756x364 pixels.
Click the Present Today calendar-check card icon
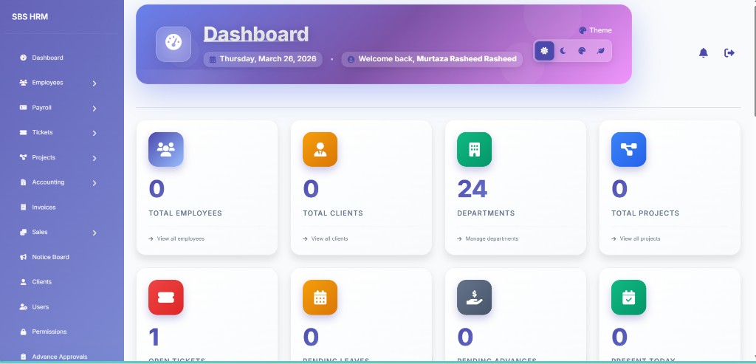point(629,298)
